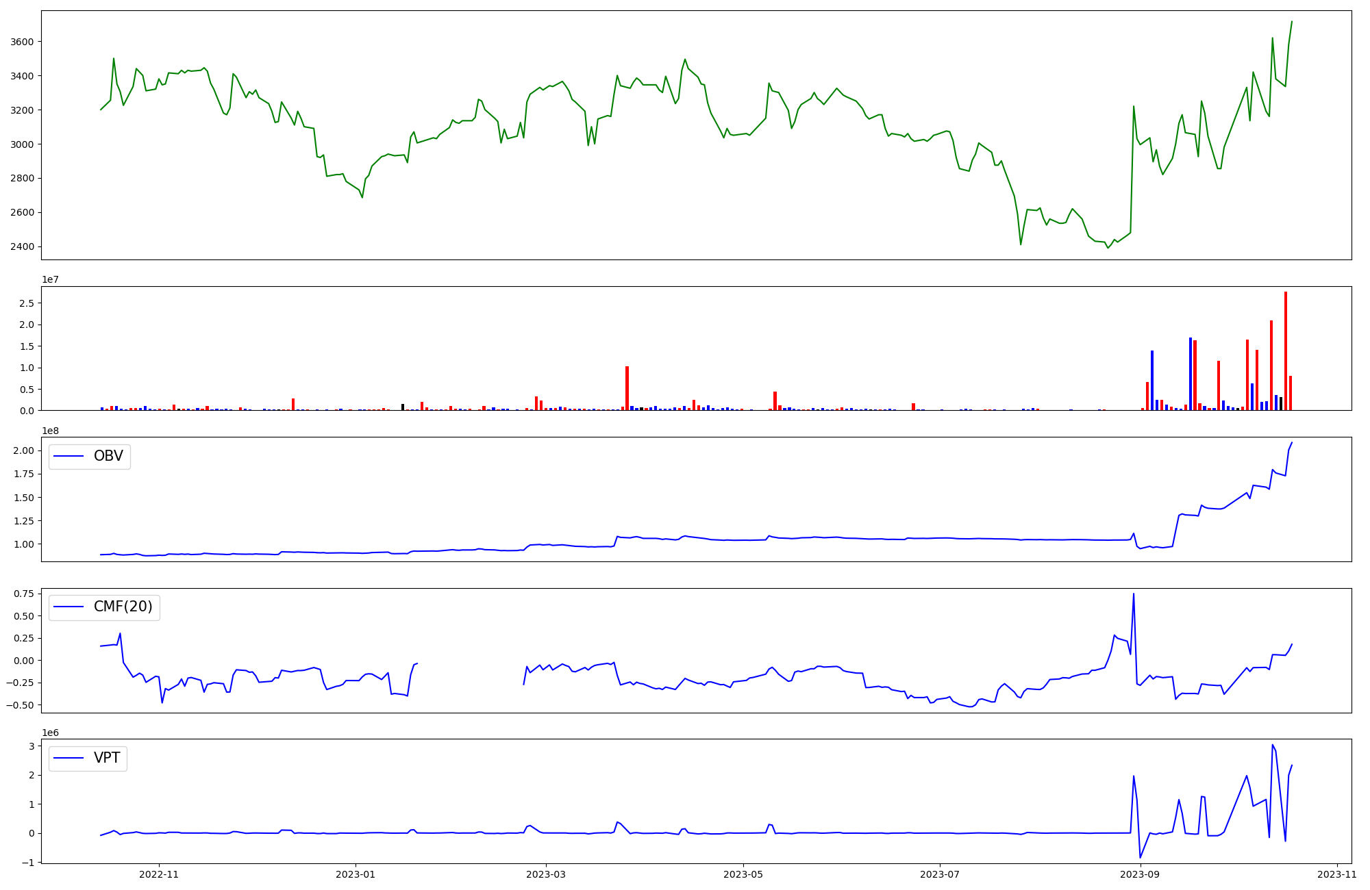Click the 1e7 exponent label above volume chart

click(x=50, y=280)
